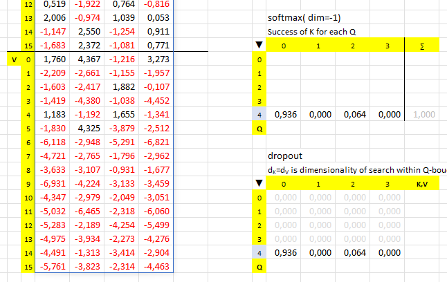Select the cell containing 1,882
The height and width of the screenshot is (282, 447).
[122, 88]
